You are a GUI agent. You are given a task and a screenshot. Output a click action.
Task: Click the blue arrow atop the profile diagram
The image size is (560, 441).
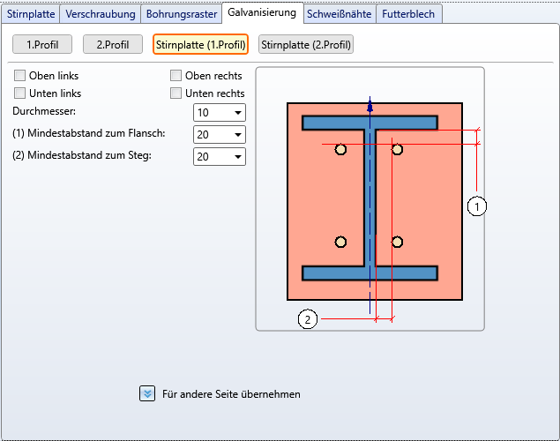[x=370, y=106]
